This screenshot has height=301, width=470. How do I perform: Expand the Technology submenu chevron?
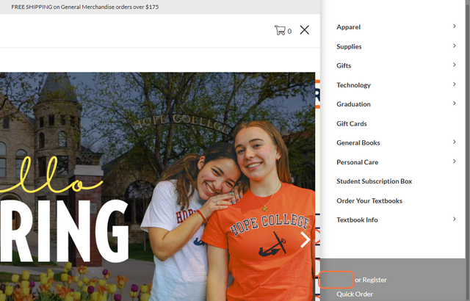(x=455, y=84)
